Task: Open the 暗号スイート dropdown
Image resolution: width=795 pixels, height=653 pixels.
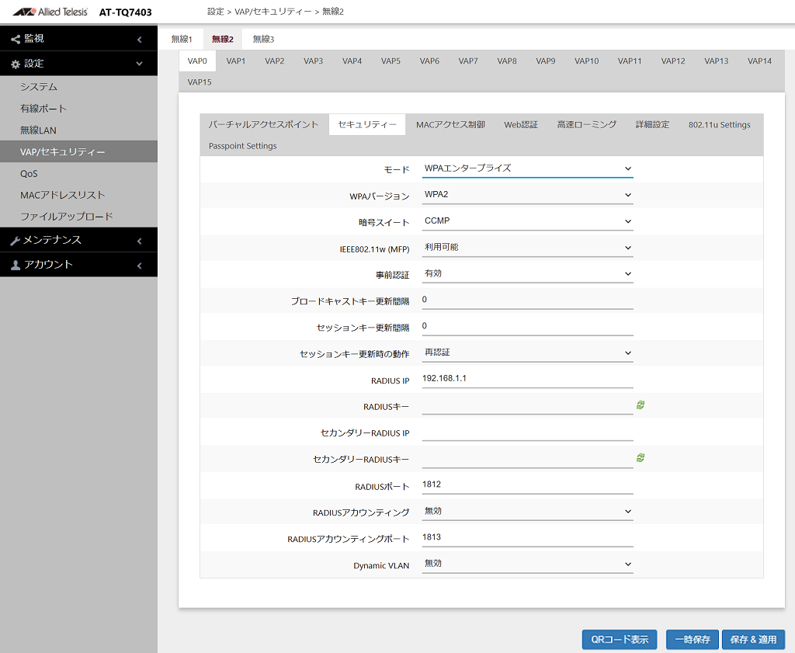Action: point(527,221)
